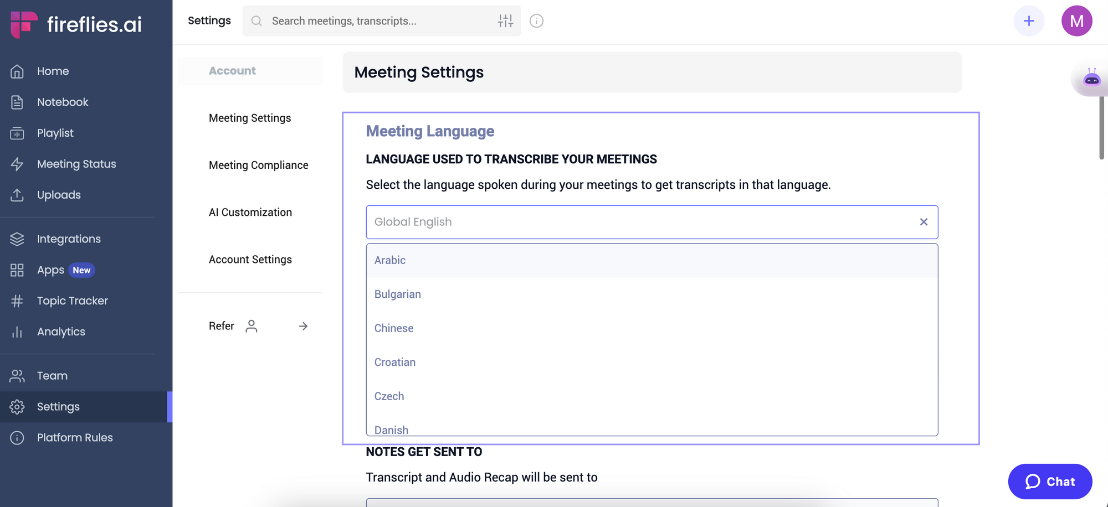The image size is (1108, 507).
Task: Open the Refer a friend page
Action: click(221, 326)
